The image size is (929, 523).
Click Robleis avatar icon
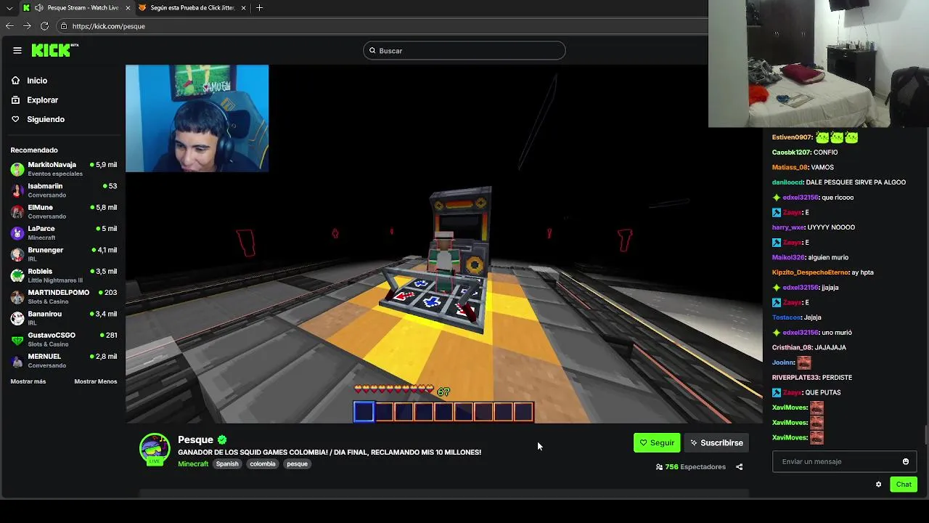(17, 276)
